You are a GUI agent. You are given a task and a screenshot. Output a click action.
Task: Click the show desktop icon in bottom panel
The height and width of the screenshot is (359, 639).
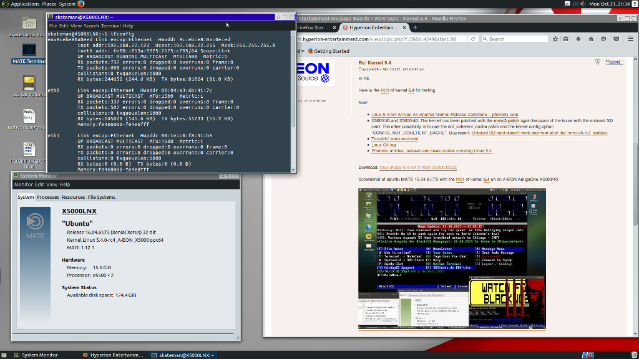[4, 355]
